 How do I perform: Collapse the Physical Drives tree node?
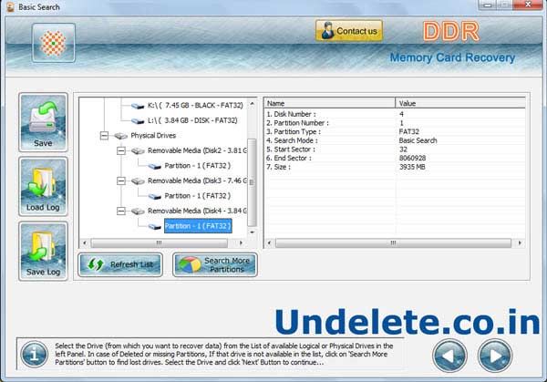[x=104, y=135]
